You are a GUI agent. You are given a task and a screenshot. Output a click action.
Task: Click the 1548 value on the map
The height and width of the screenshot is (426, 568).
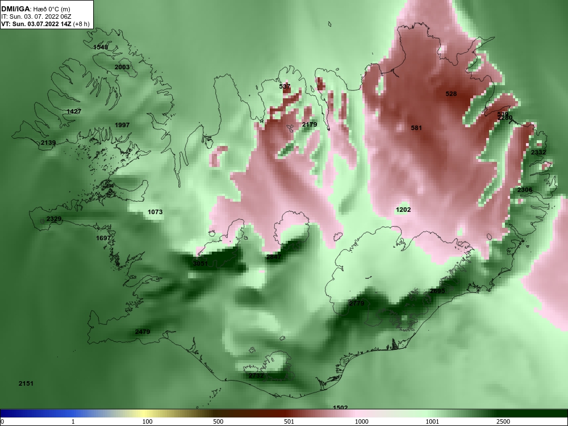(101, 47)
